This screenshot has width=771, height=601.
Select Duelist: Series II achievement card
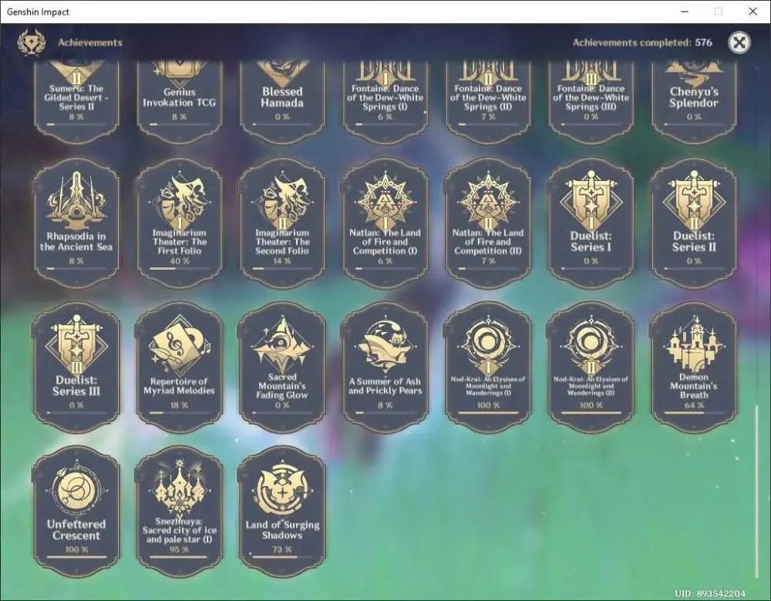click(694, 223)
